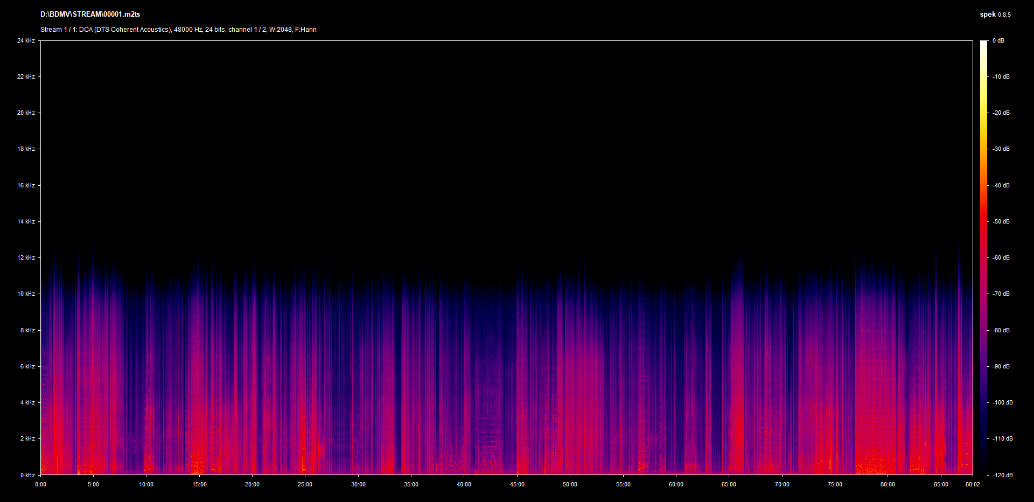Click the DCA stream info line
This screenshot has height=502, width=1034.
pos(178,30)
